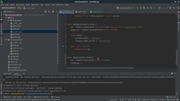
Task: Open the Commit tool window sidebar
Action: [1, 41]
